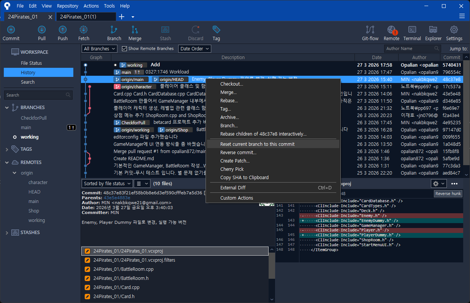This screenshot has width=470, height=303.
Task: Open the Search view in sidebar
Action: click(x=28, y=82)
